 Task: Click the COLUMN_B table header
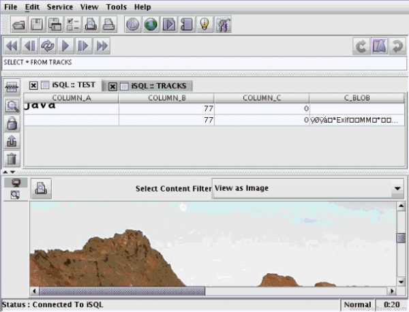[x=166, y=98]
